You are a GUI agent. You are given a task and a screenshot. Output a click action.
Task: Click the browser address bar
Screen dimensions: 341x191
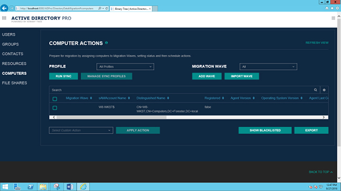56,8
